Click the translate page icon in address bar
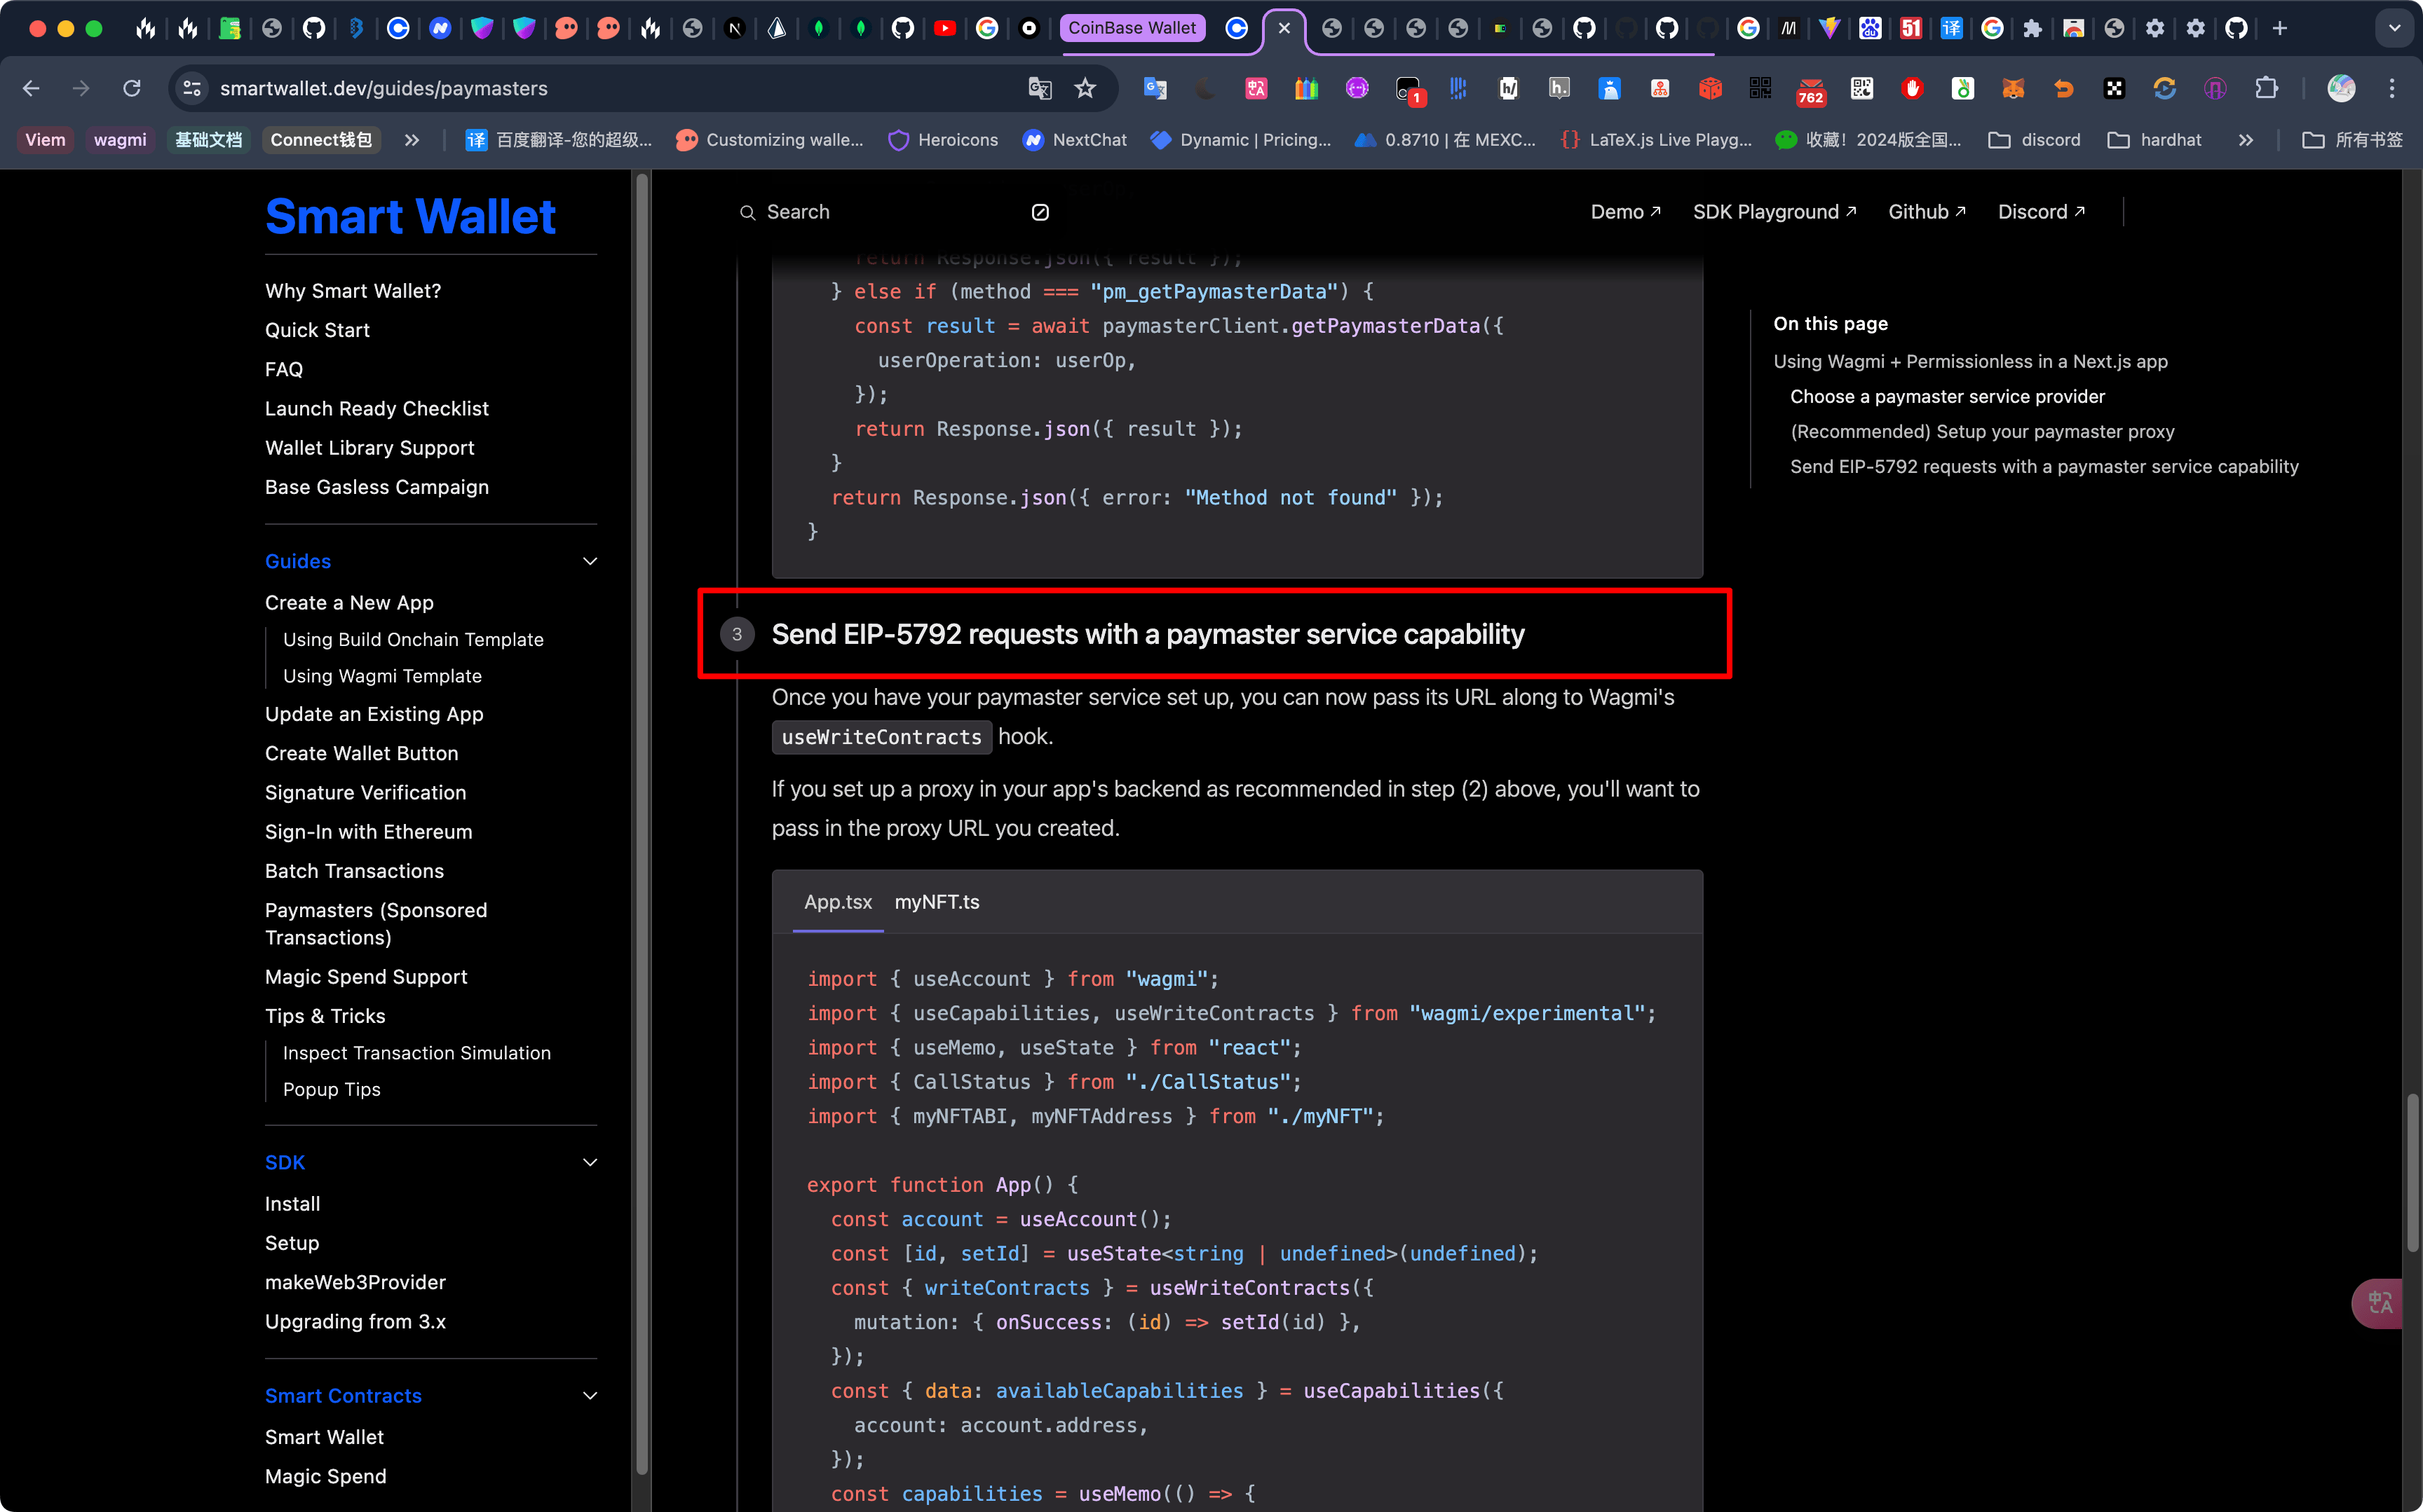Viewport: 2423px width, 1512px height. (x=1040, y=88)
